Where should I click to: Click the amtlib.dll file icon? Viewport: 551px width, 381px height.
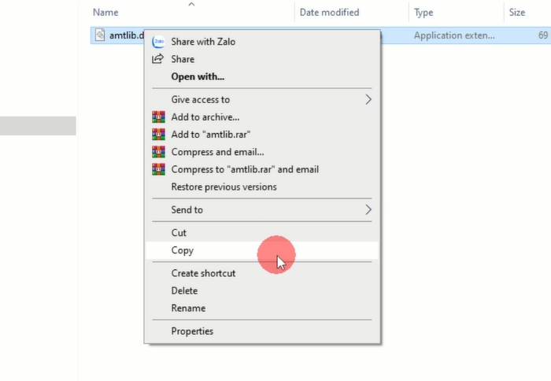point(100,35)
